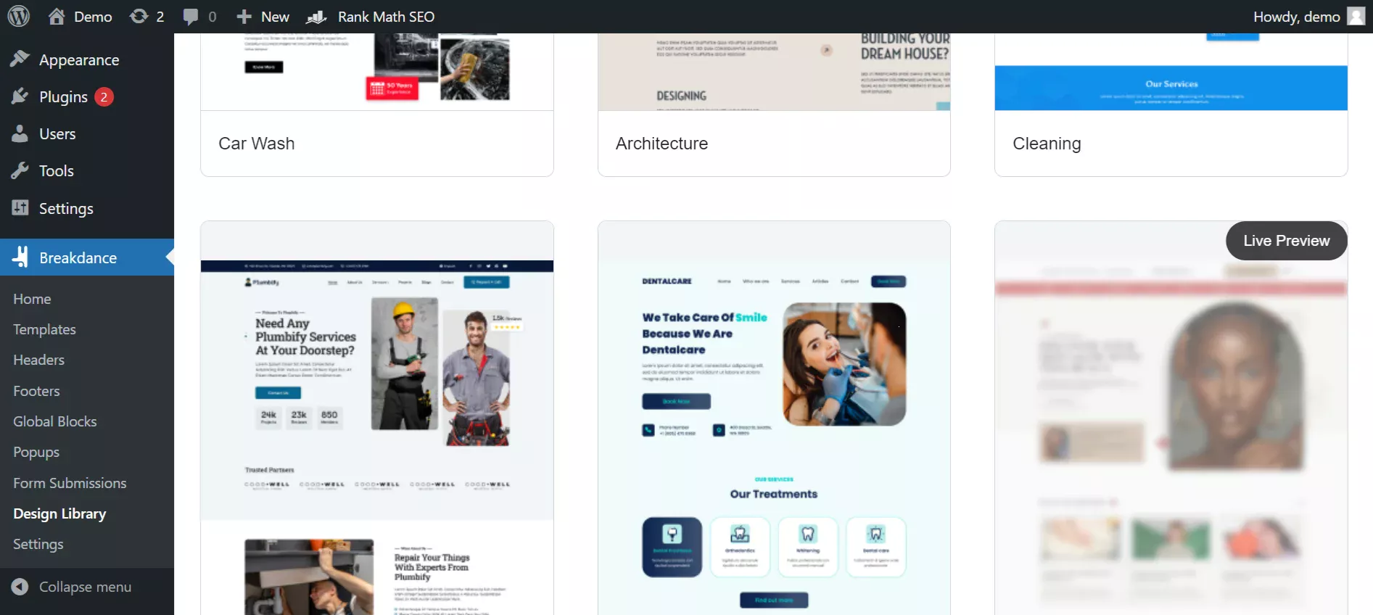Click the demo user avatar
Viewport: 1373px width, 615px height.
1356,16
